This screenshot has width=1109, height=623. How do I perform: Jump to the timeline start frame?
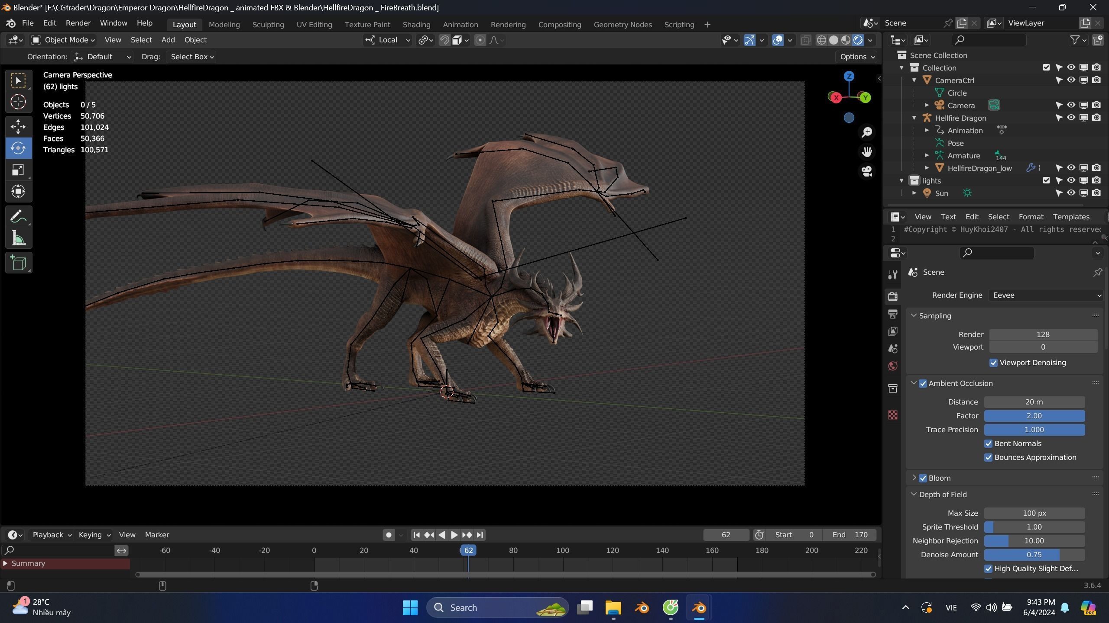pos(416,535)
